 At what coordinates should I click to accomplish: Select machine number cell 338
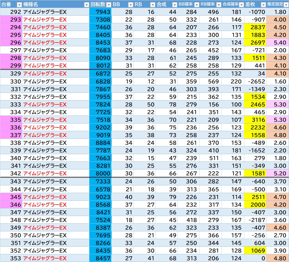[11, 143]
